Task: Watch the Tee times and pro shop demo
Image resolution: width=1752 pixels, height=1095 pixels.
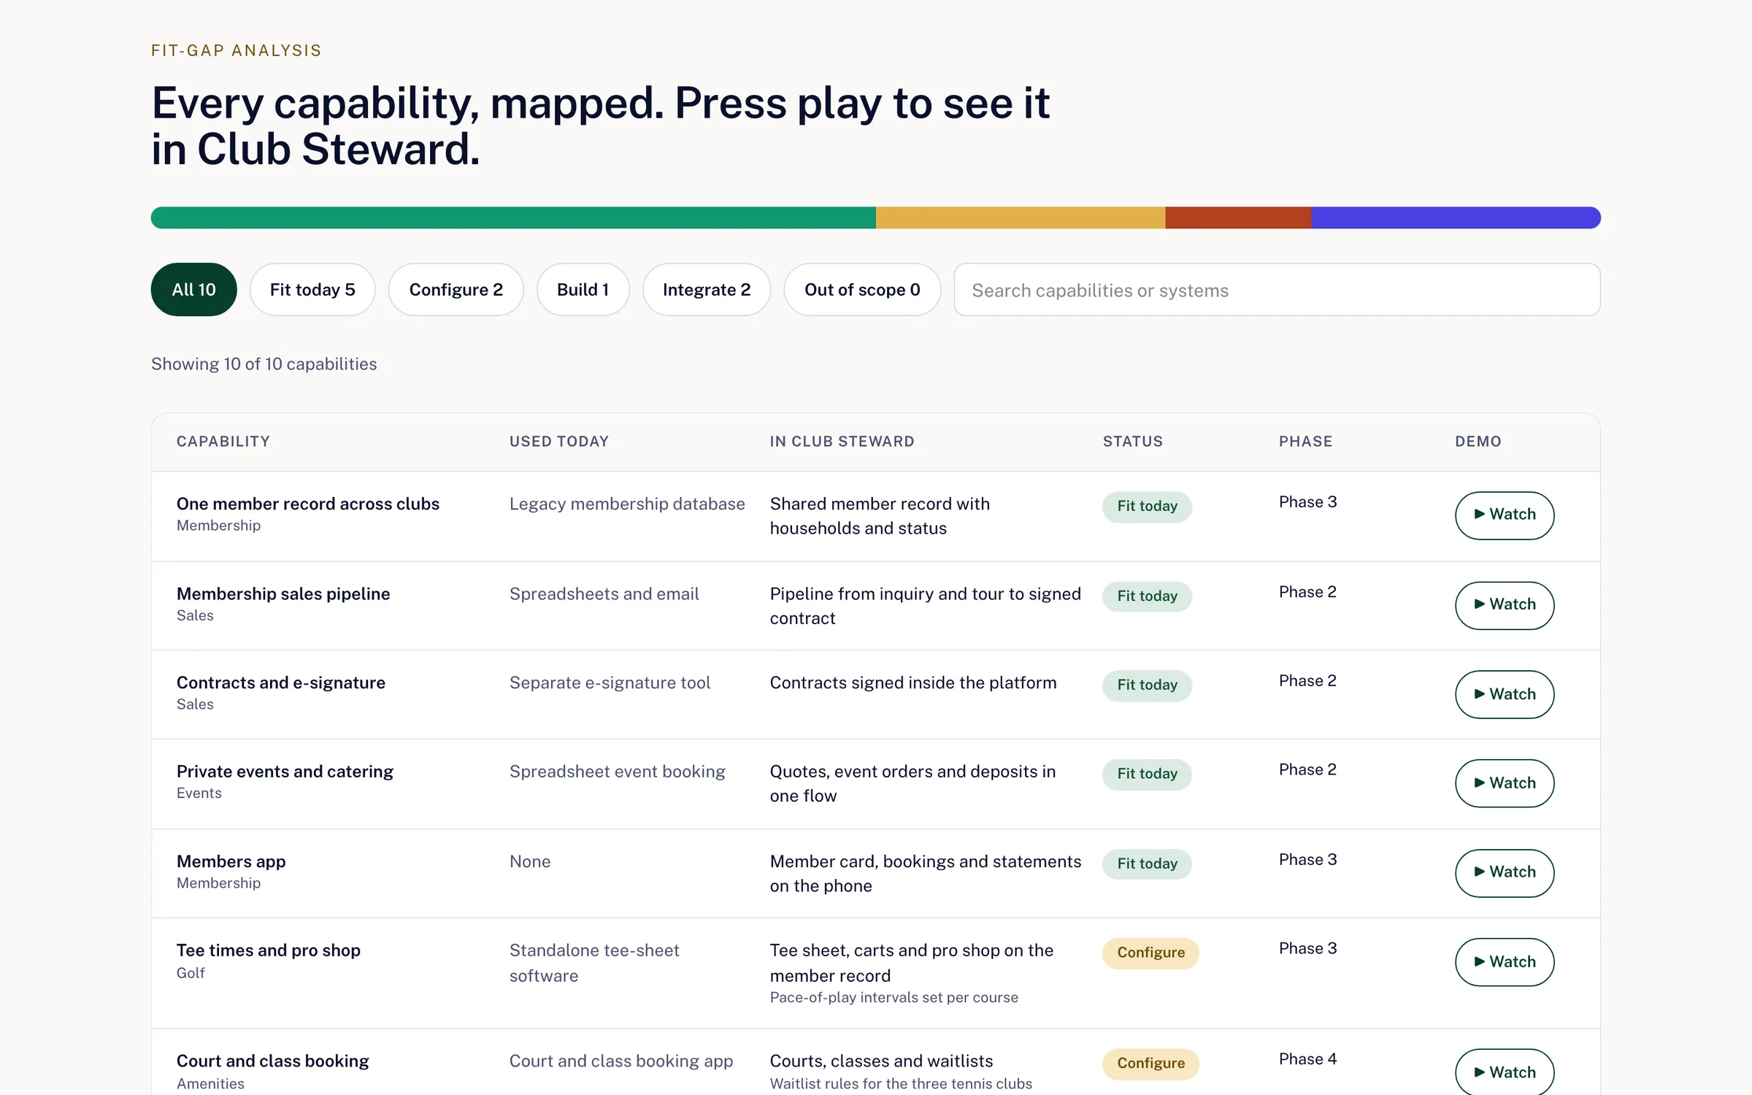Action: 1505,962
